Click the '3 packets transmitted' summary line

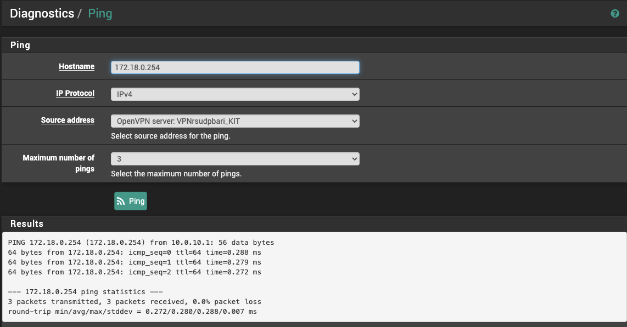point(135,302)
